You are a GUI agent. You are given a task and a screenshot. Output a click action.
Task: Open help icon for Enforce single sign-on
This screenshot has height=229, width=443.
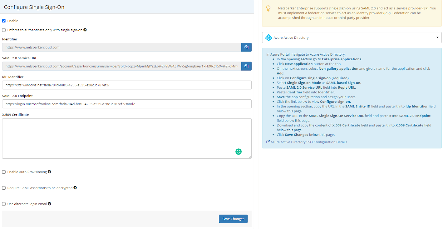click(x=85, y=30)
